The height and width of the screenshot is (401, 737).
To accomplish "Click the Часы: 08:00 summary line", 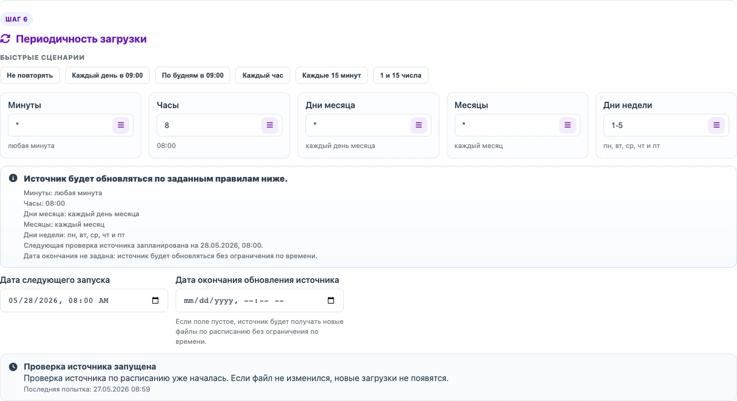I will pyautogui.click(x=44, y=203).
